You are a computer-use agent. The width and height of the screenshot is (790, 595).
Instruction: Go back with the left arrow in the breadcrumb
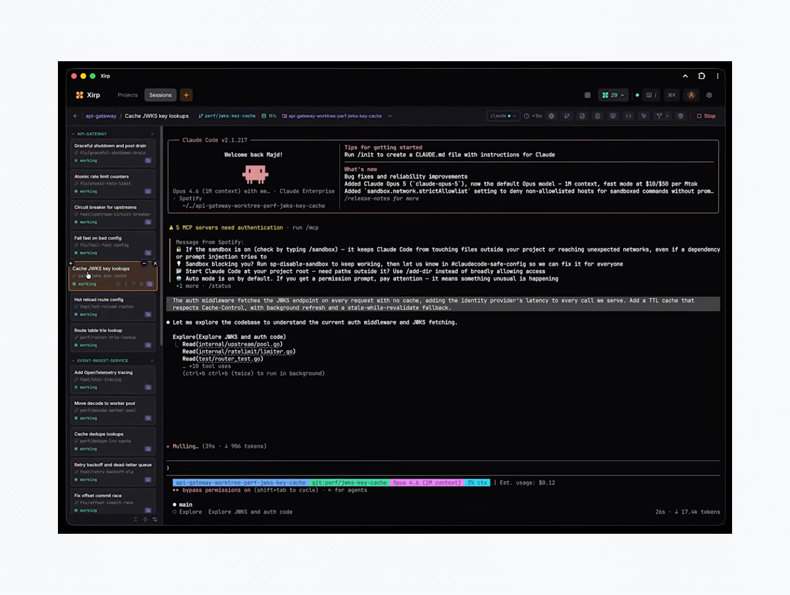tap(76, 116)
